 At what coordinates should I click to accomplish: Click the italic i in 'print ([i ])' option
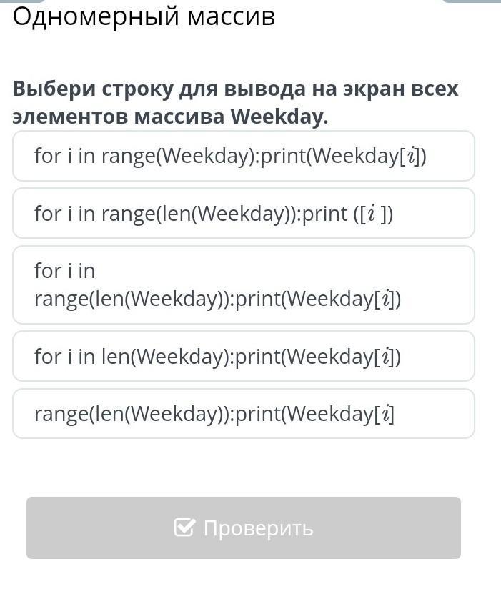coord(371,214)
